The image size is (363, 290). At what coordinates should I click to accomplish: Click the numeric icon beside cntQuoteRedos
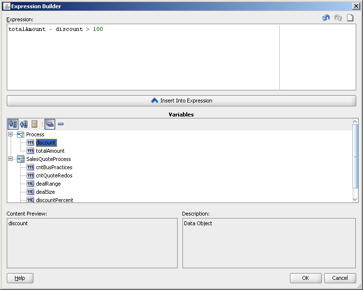[x=30, y=175]
